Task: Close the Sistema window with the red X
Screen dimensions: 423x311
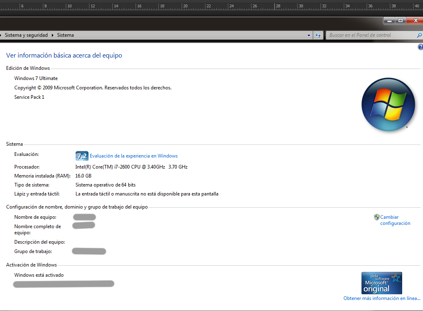Action: [x=415, y=20]
